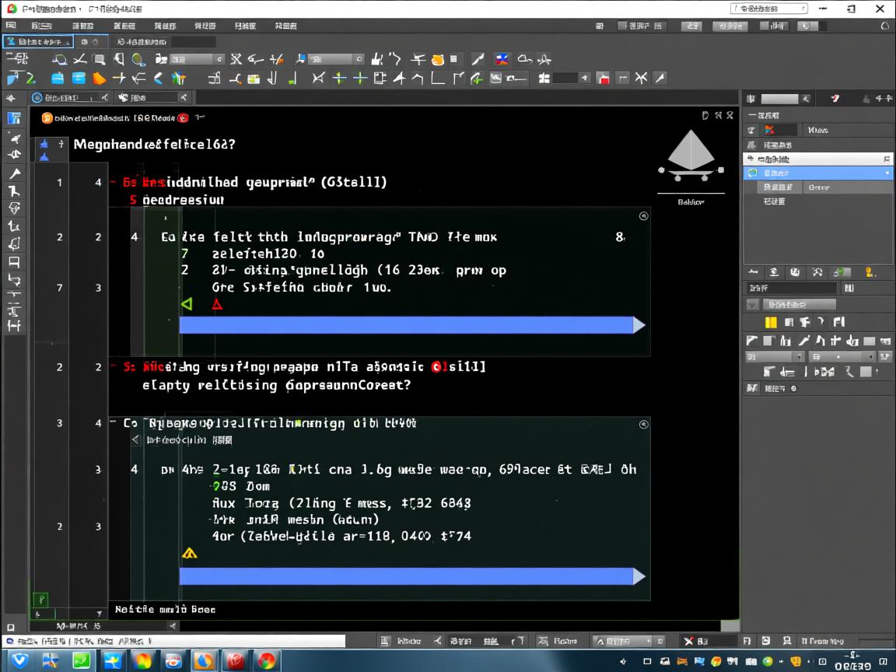Screen dimensions: 896x672
Task: Click the red X button in status bar
Action: (688, 642)
